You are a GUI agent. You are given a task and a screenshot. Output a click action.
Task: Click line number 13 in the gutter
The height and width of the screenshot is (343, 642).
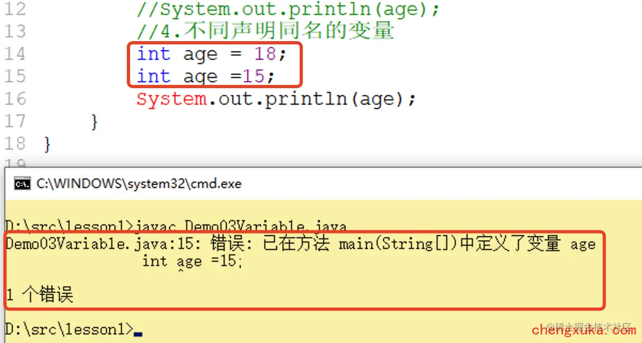(x=14, y=31)
